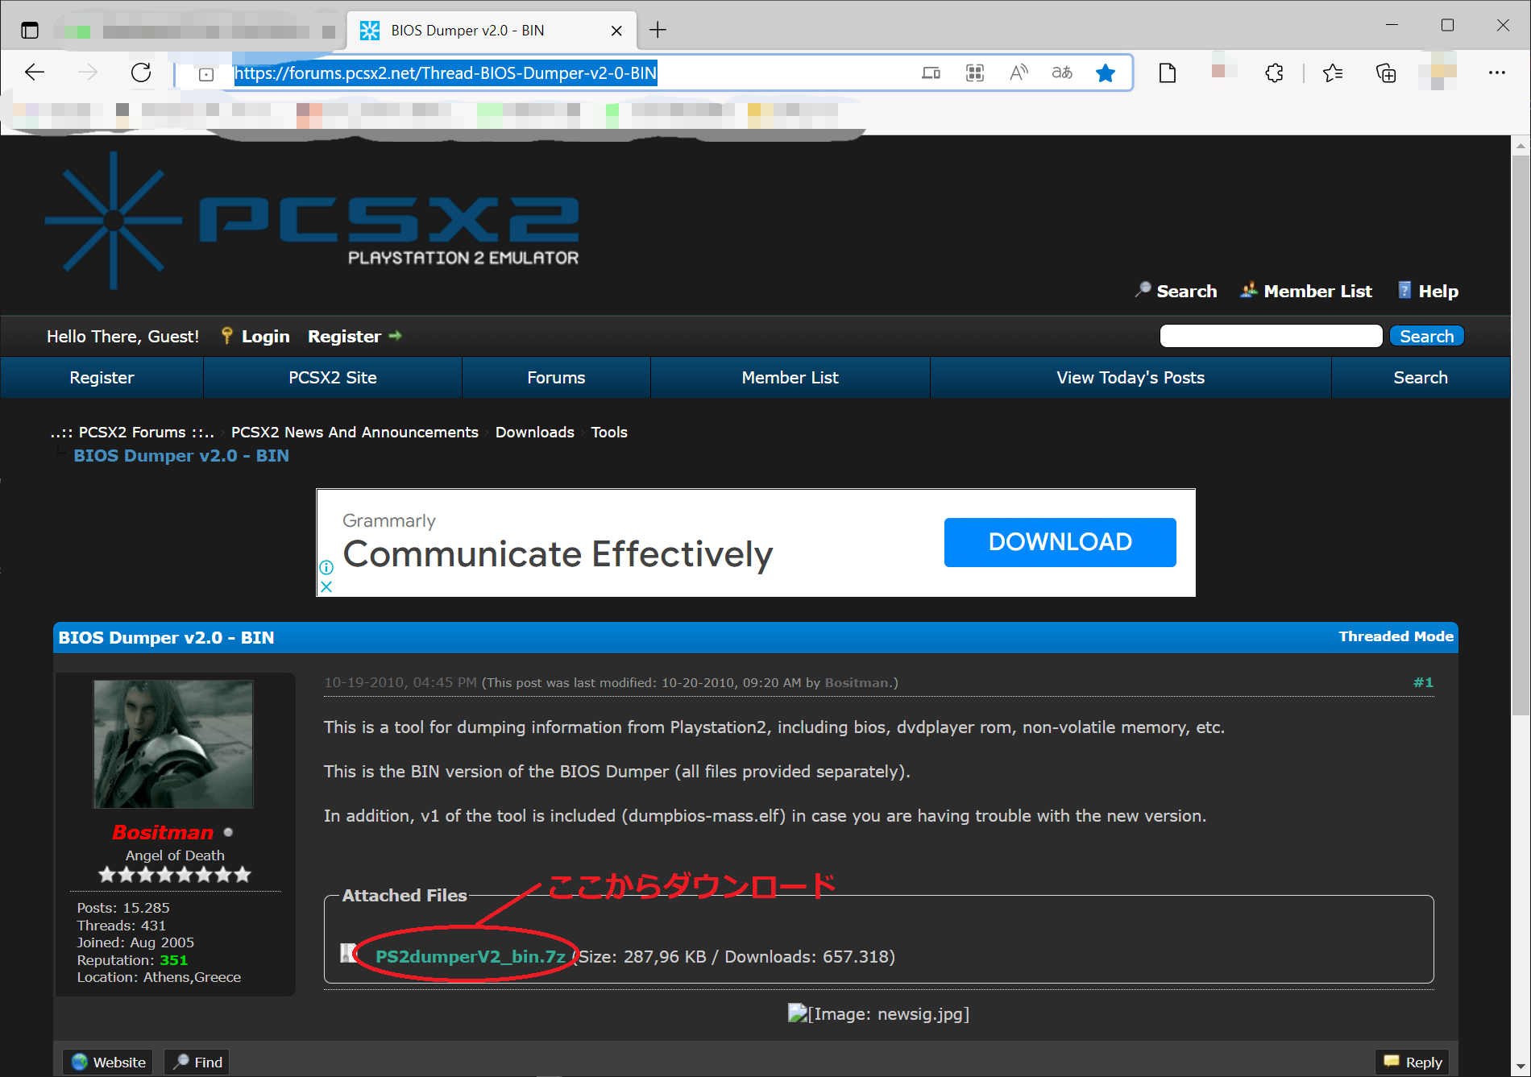This screenshot has height=1077, width=1531.
Task: Click Bositman in last modified note
Action: click(x=857, y=683)
